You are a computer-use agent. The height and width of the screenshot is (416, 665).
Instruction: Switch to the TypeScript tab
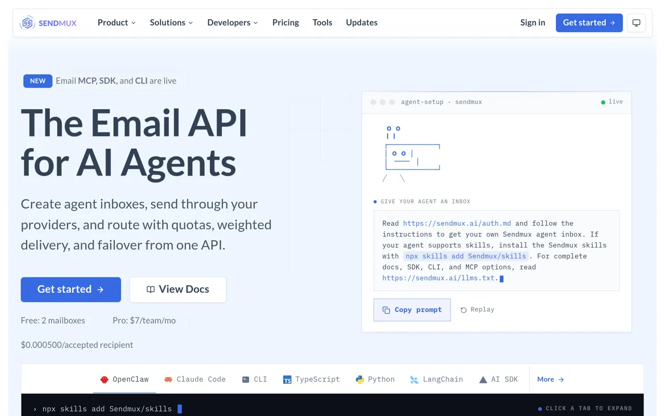coord(311,380)
